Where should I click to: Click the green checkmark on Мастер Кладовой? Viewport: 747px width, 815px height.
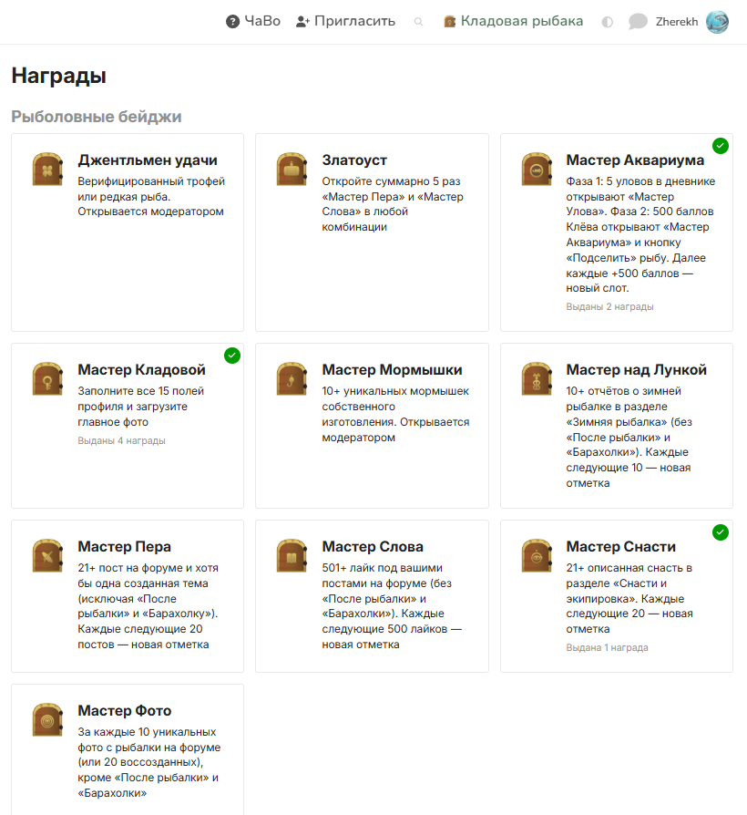coord(231,356)
